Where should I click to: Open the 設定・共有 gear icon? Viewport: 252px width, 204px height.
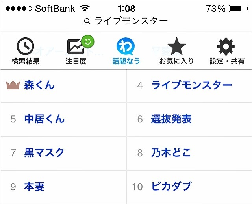[x=226, y=47]
